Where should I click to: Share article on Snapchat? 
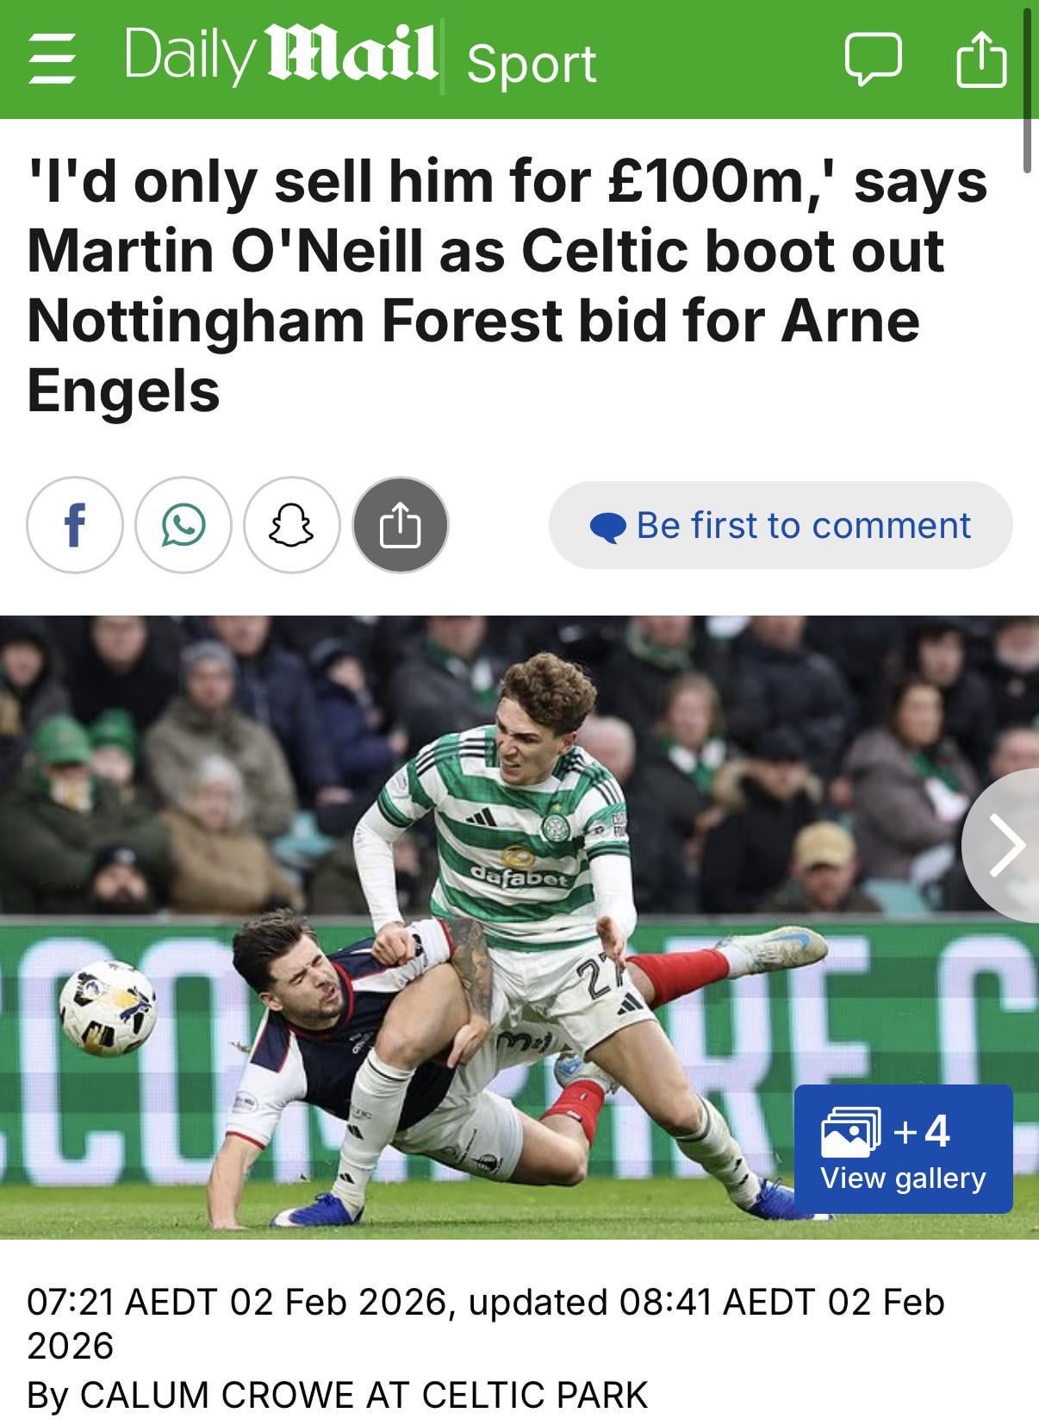292,525
